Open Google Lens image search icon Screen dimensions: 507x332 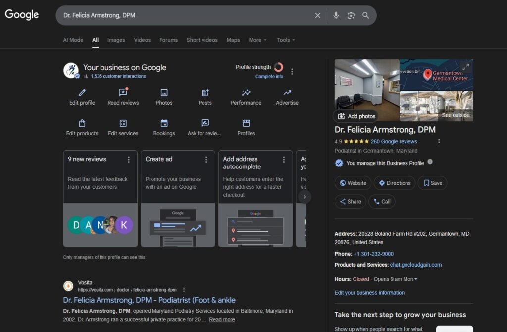[x=351, y=15]
